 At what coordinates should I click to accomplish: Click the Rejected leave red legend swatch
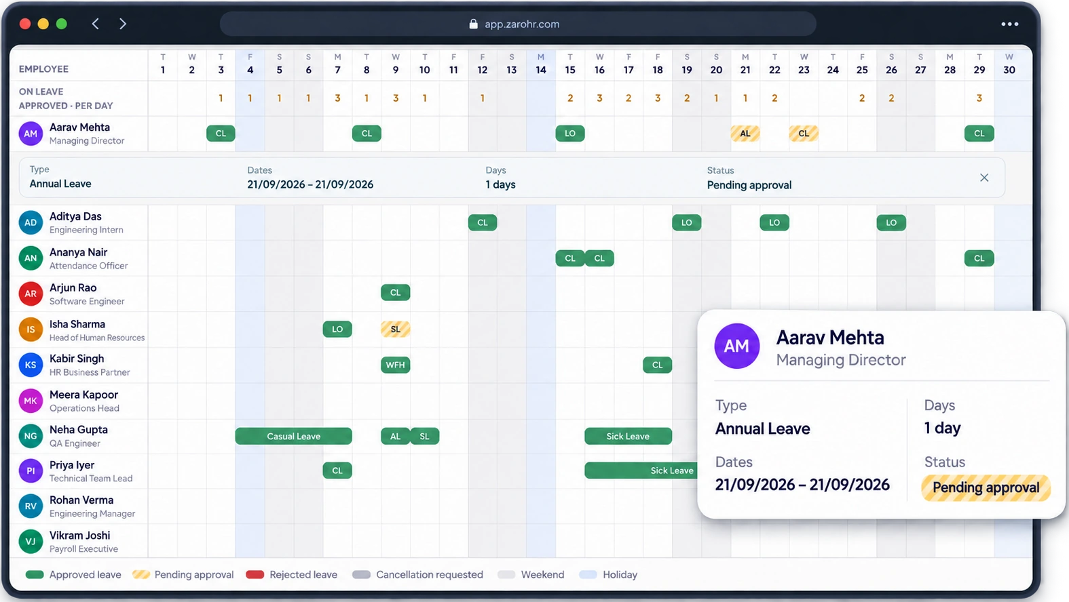click(x=255, y=575)
